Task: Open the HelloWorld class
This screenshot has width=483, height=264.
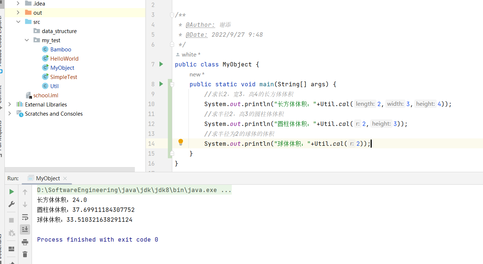Action: (64, 58)
